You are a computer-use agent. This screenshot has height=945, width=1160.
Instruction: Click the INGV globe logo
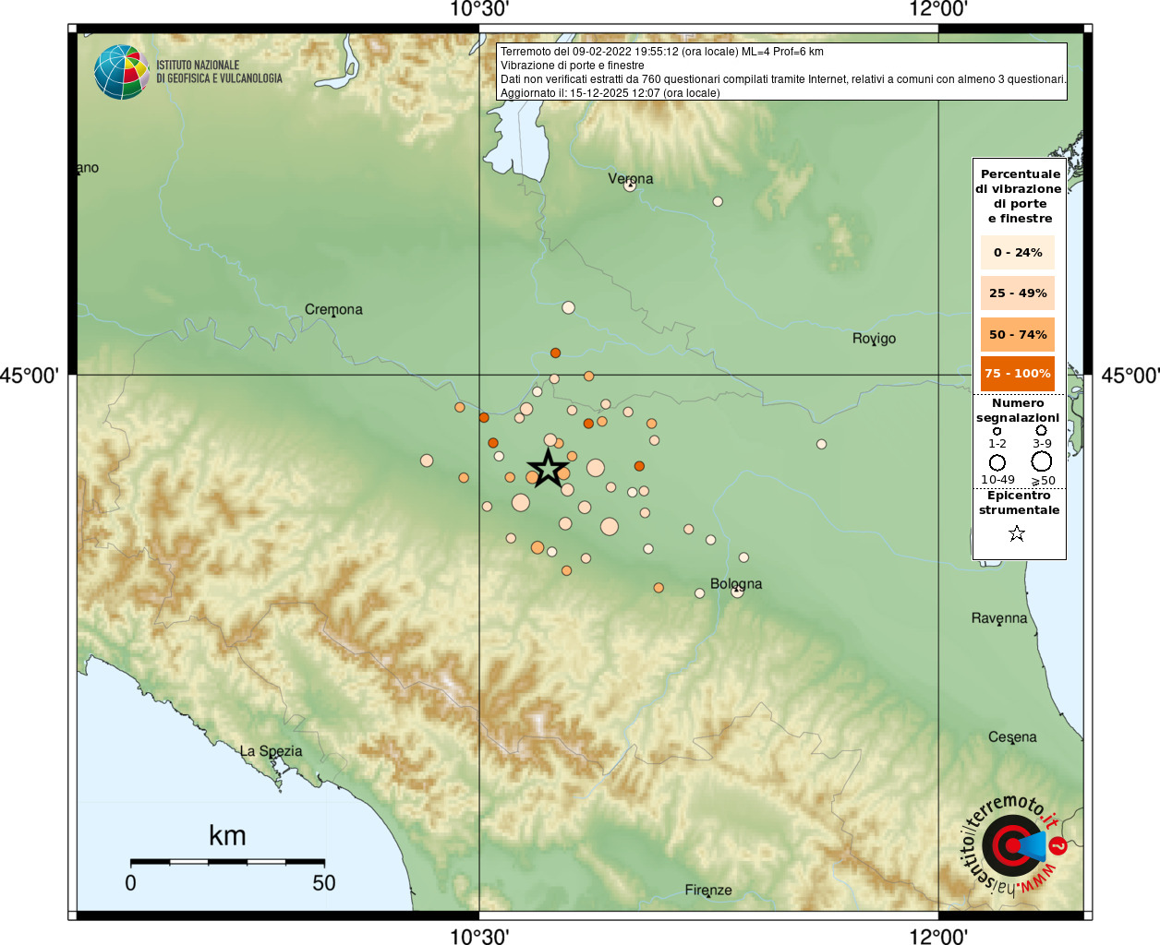122,72
